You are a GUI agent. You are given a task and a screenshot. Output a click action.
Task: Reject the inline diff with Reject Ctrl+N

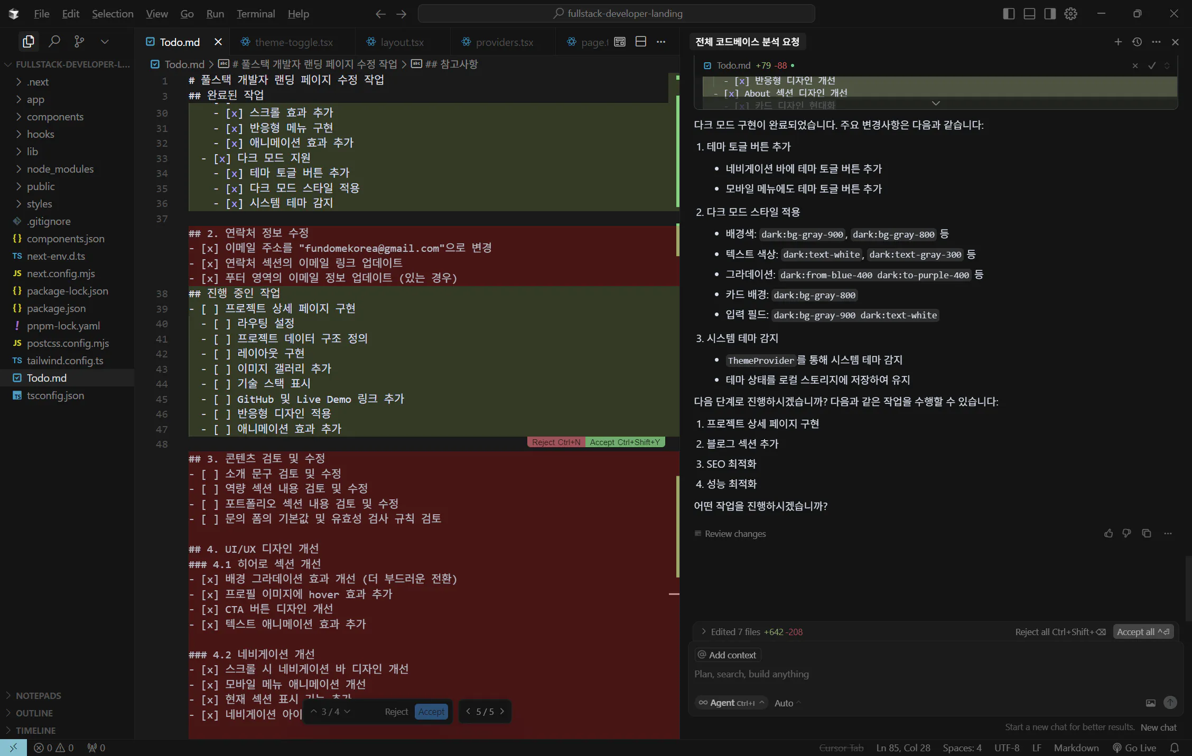[556, 442]
